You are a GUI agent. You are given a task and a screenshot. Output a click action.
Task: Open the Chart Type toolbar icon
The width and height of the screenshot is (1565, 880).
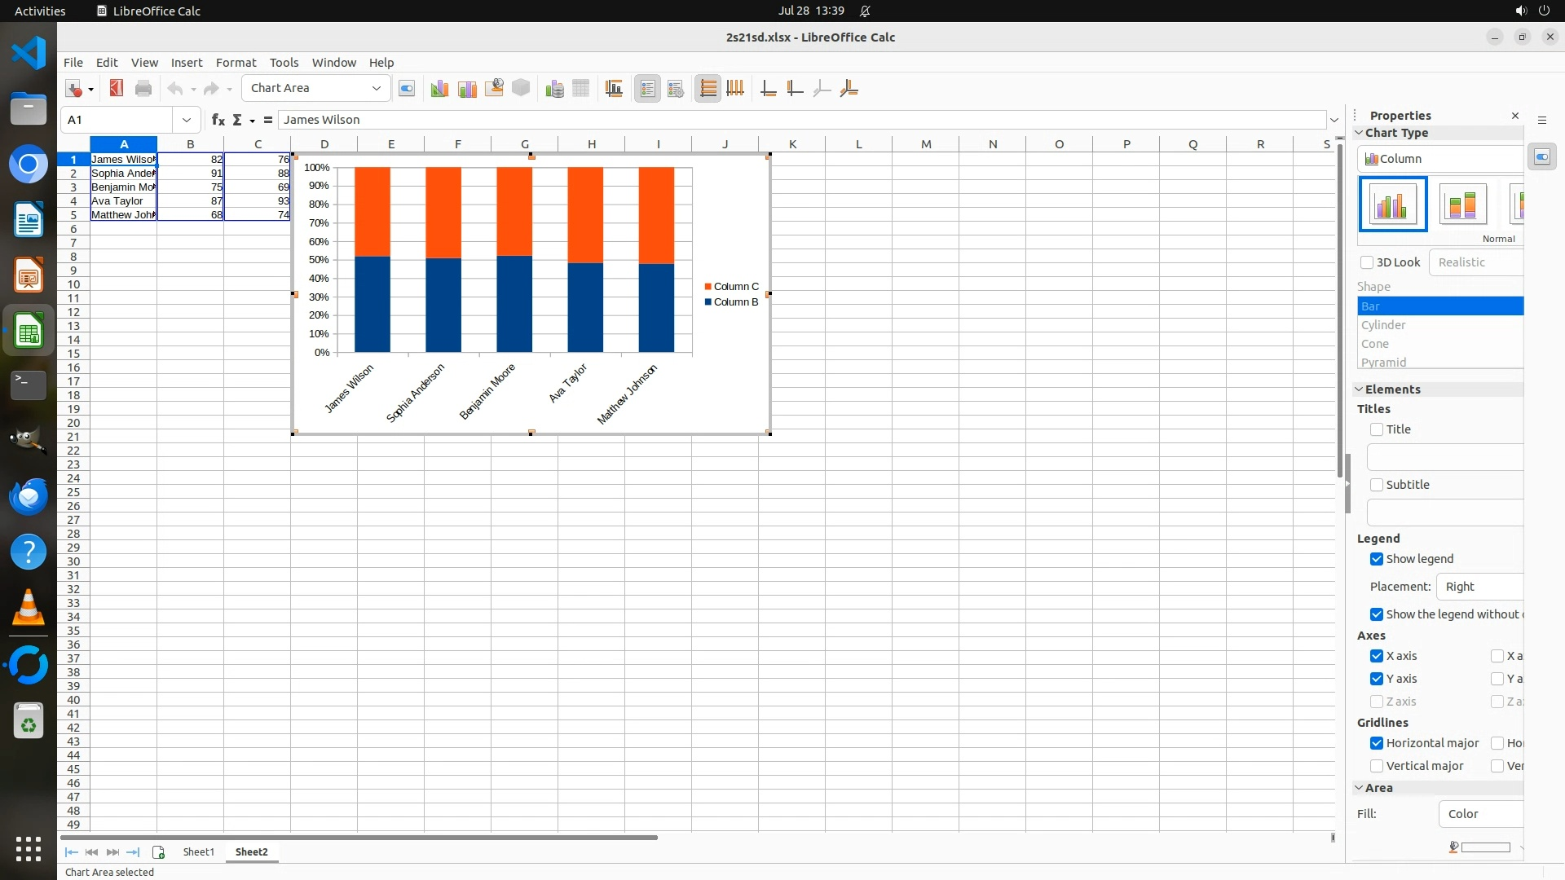click(x=439, y=89)
